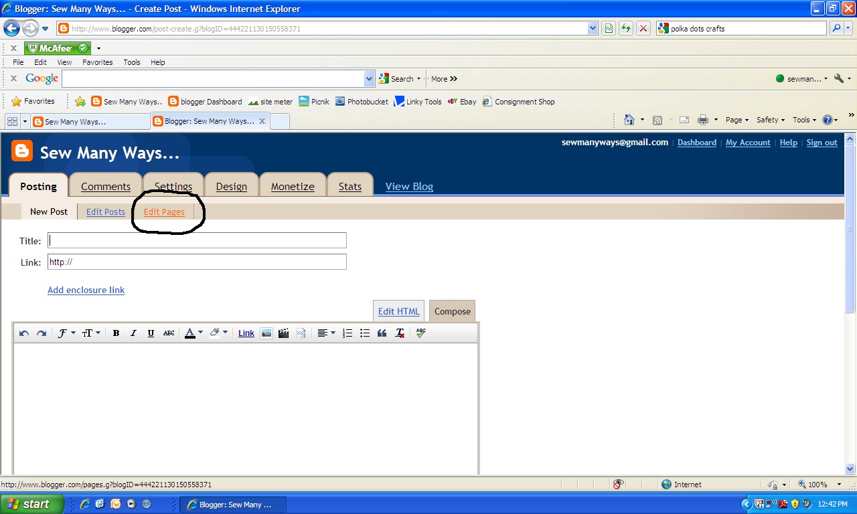Click the Stop loading red X icon
Image resolution: width=857 pixels, height=514 pixels.
[x=643, y=28]
